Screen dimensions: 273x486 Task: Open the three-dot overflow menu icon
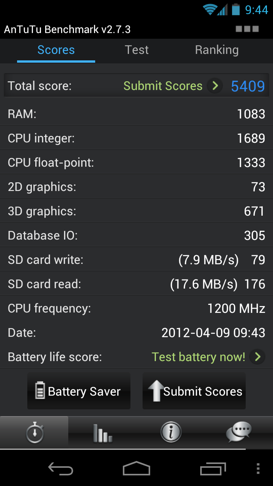click(258, 469)
